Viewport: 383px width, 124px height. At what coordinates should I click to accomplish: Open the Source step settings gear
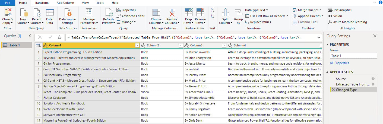coord(373,79)
